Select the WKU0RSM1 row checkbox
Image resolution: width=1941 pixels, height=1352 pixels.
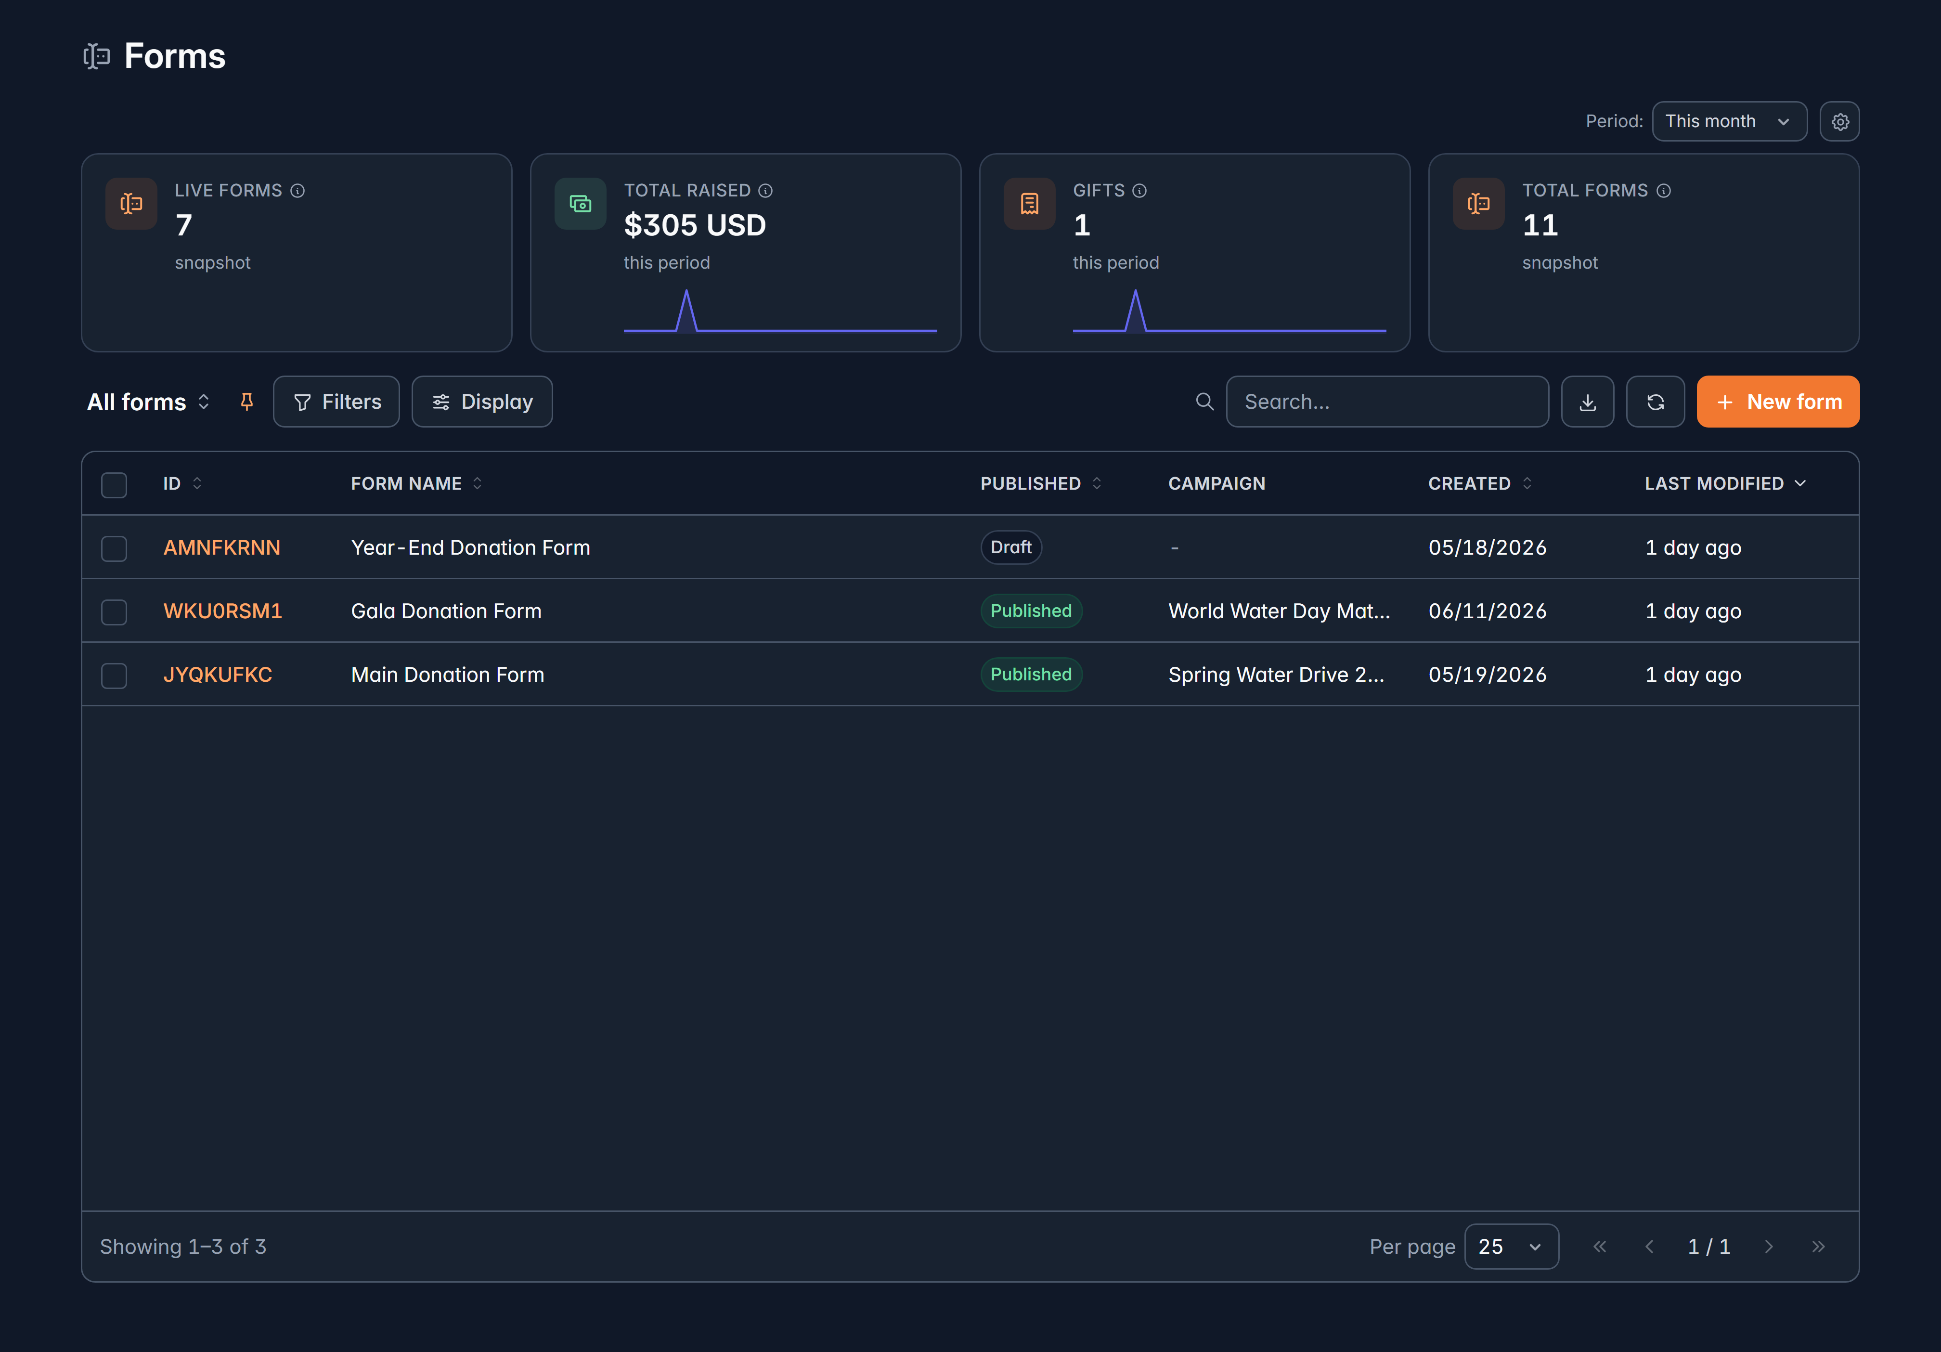point(114,611)
